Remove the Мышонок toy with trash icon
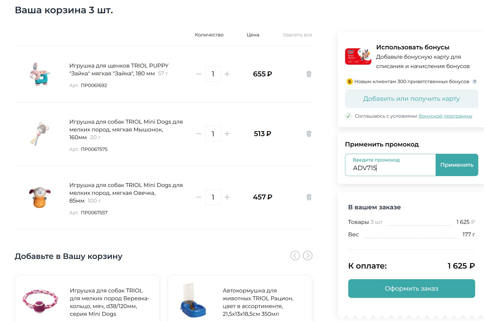 pyautogui.click(x=309, y=134)
